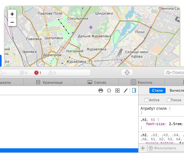Select the Стили sidebar tab
184x162 pixels.
(x=157, y=90)
